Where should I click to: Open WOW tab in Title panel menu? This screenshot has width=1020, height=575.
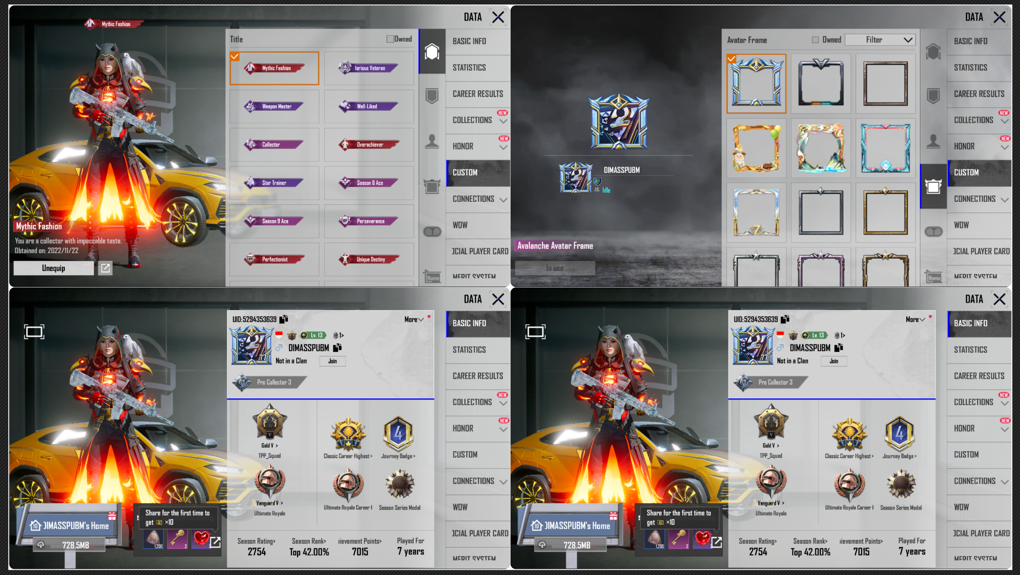coord(478,225)
